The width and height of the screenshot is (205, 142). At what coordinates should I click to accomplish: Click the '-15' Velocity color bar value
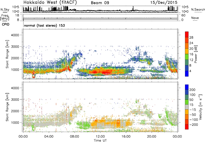click(x=192, y=110)
